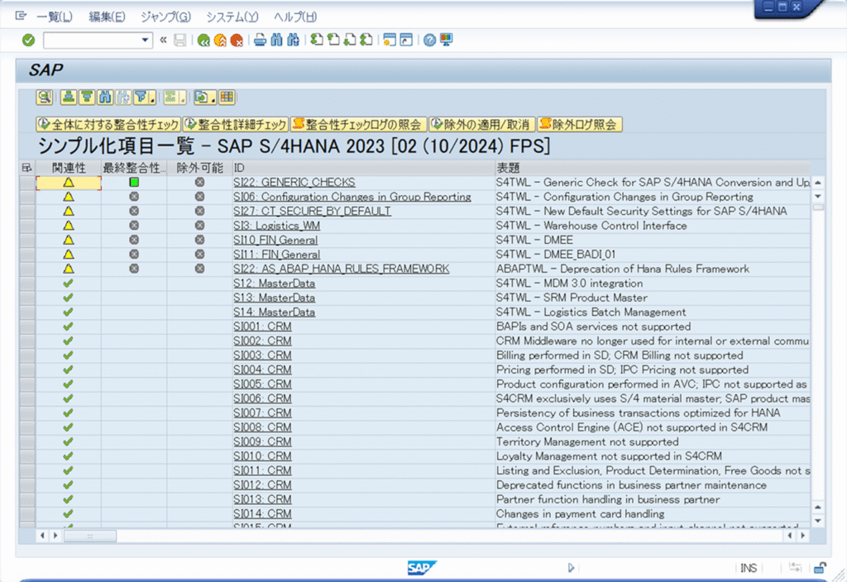Click the INS mode indicator in status bar

(x=748, y=568)
